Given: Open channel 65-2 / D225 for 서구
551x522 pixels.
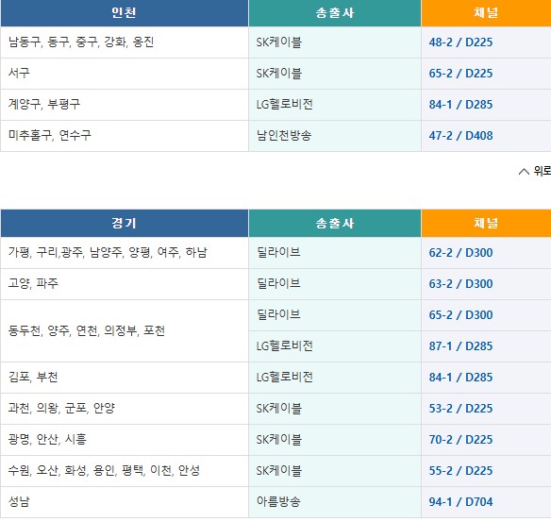Looking at the screenshot, I should pyautogui.click(x=460, y=74).
